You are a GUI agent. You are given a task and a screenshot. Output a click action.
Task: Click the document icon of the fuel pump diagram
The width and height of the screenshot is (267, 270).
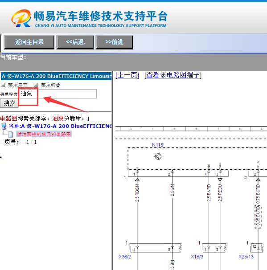[x=11, y=135]
